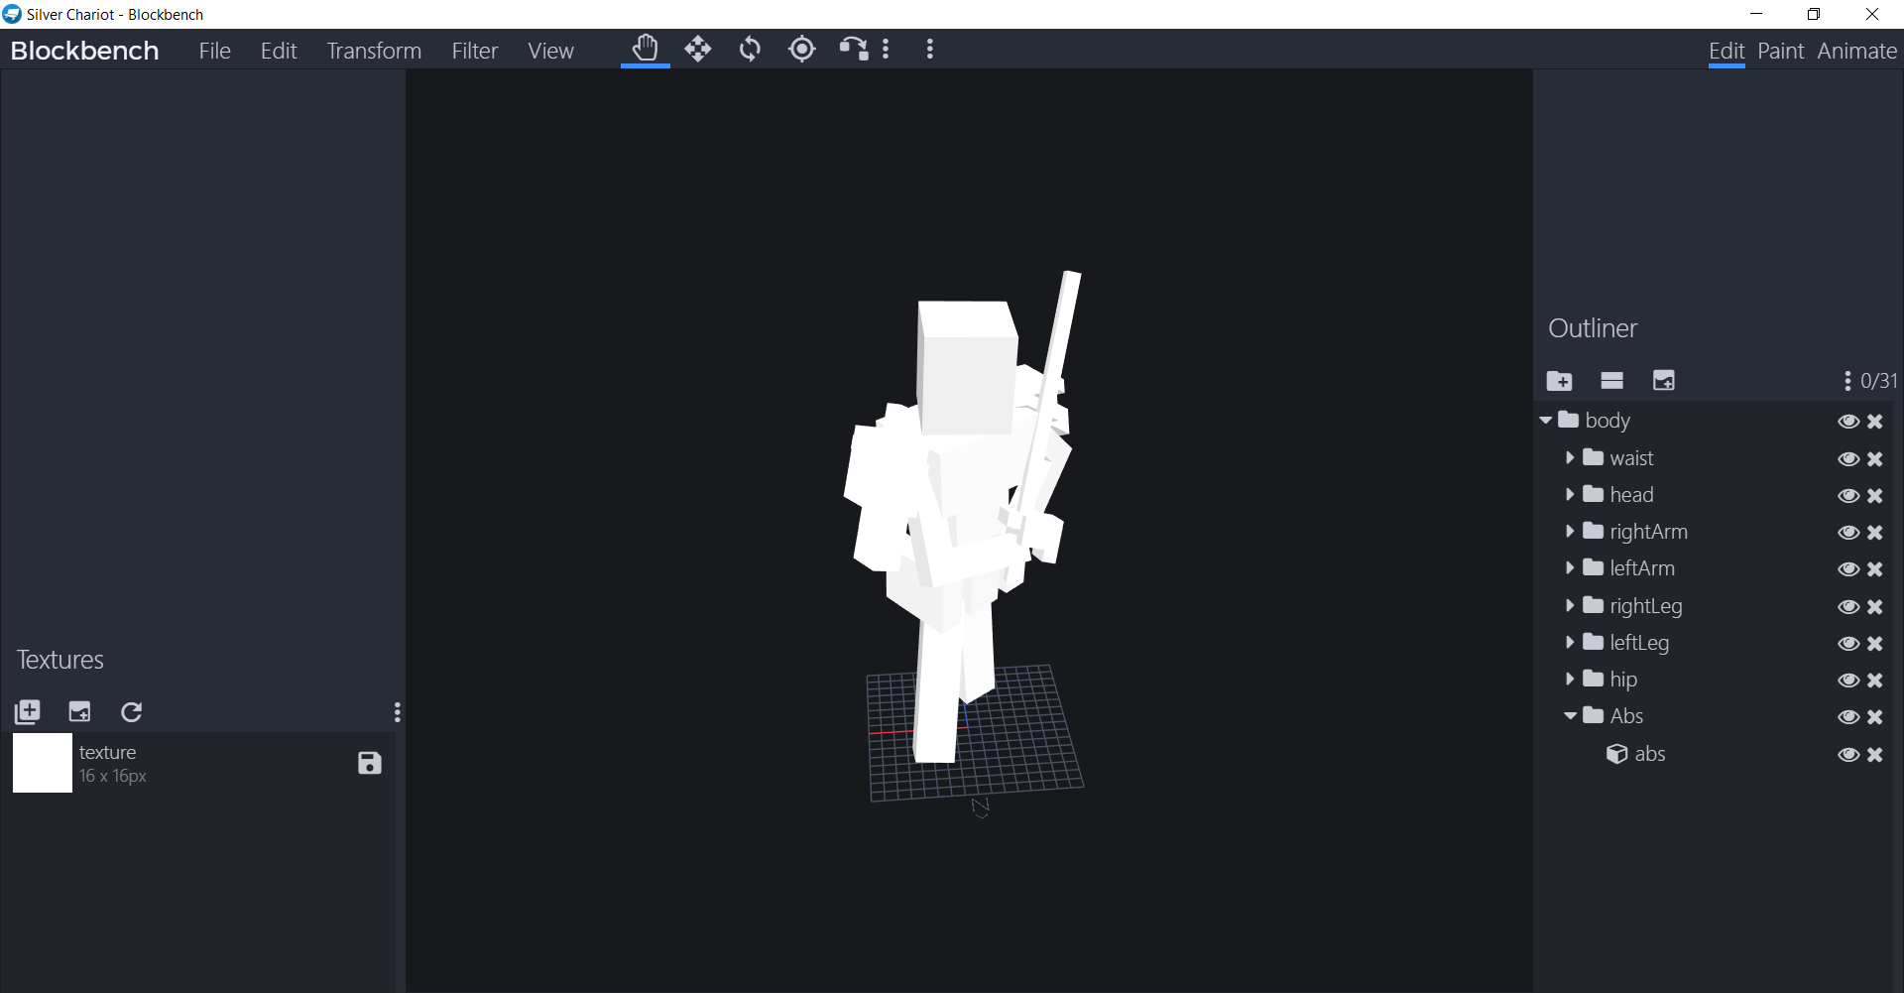The width and height of the screenshot is (1904, 993).
Task: Open the View menu
Action: (x=551, y=51)
